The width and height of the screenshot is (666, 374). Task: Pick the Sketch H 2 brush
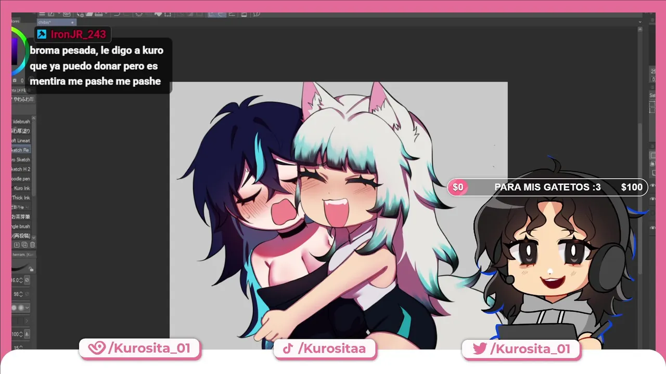point(21,169)
